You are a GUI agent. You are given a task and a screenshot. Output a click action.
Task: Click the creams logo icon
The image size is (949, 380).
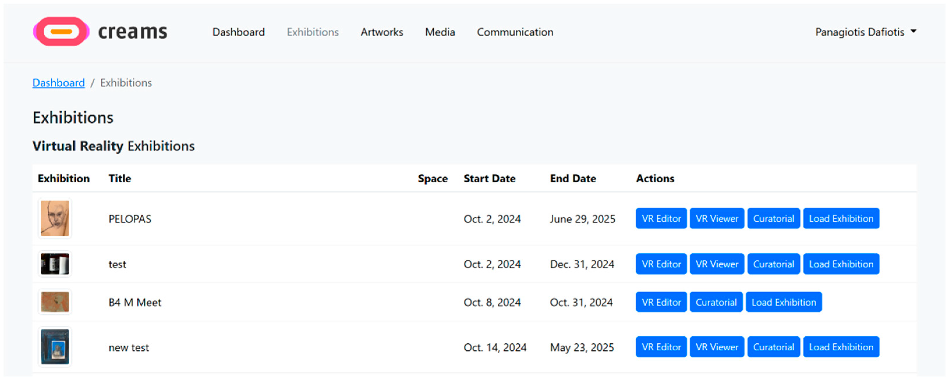[x=61, y=32]
